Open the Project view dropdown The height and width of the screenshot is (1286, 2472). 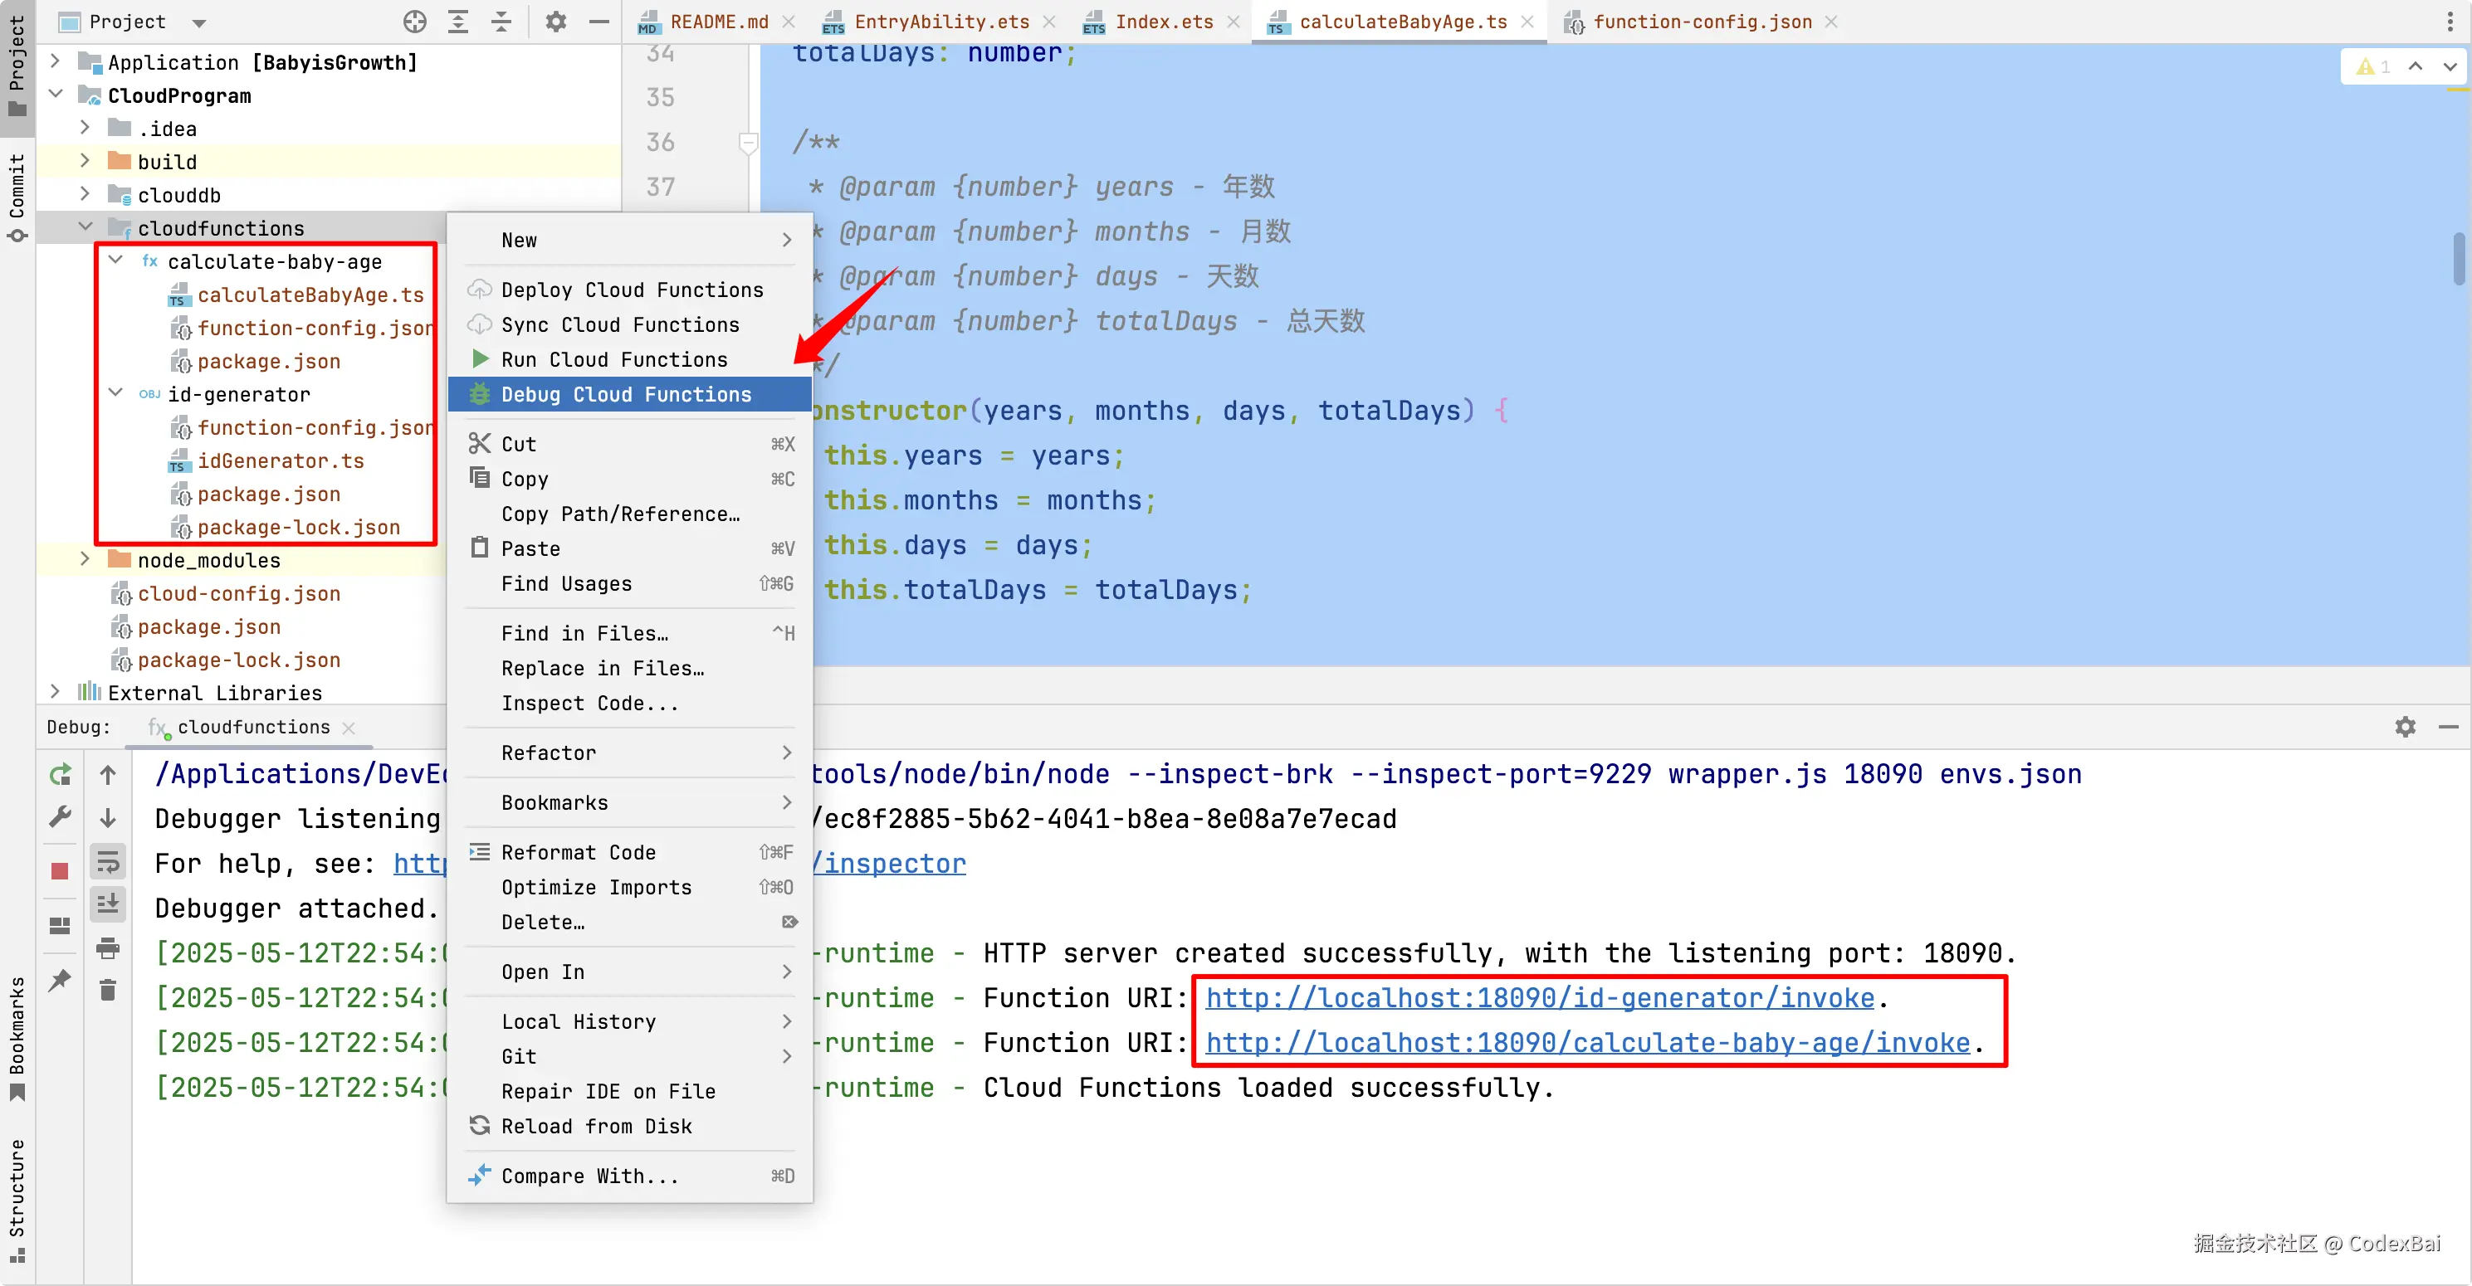pos(198,22)
